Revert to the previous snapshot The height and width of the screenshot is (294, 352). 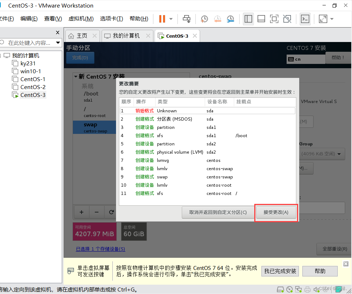click(217, 19)
